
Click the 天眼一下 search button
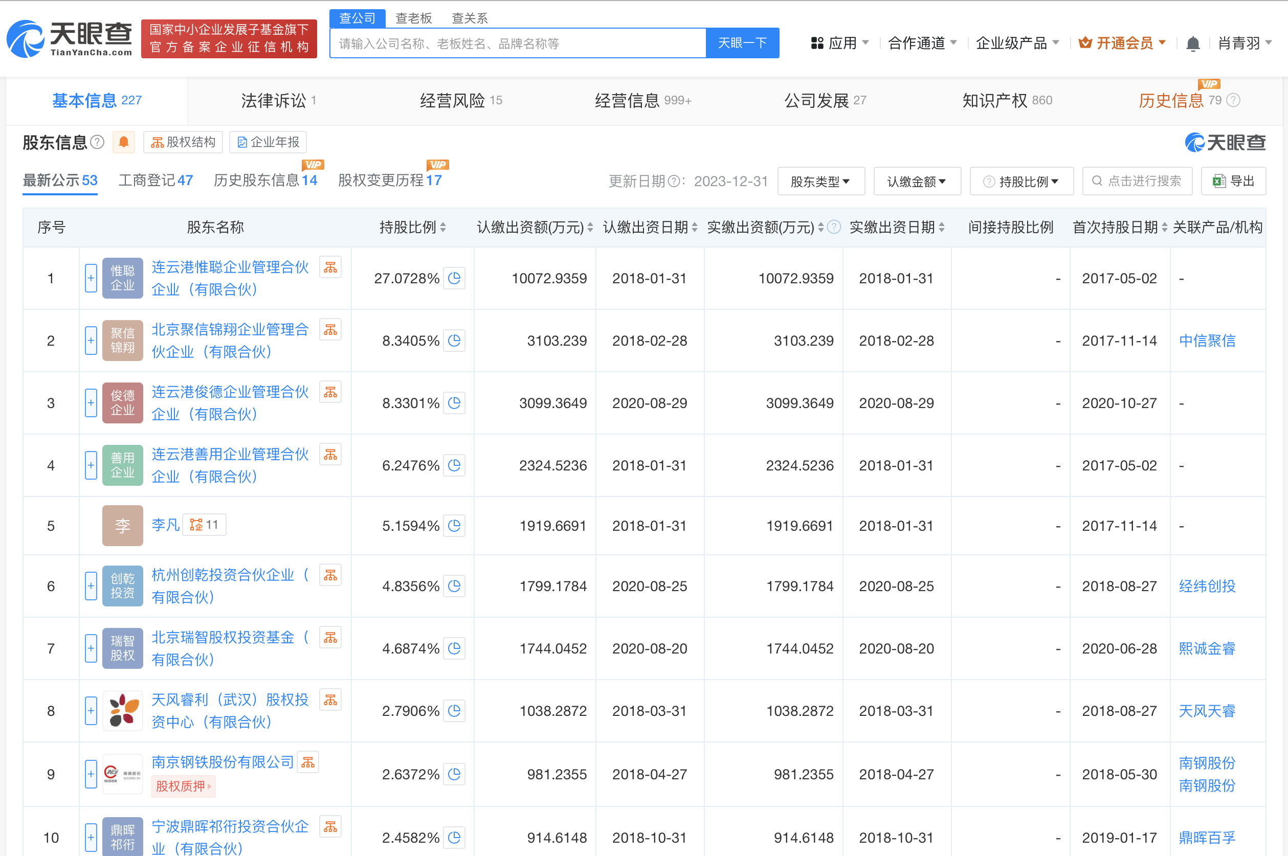pos(743,43)
